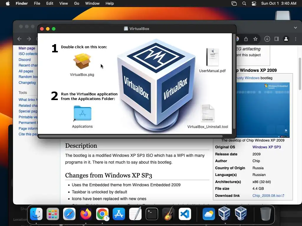Select the VirtualBox_Uninstall.tool command file

point(208,113)
